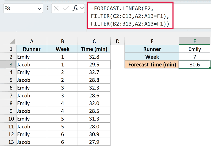Select row 7 header

point(8,95)
